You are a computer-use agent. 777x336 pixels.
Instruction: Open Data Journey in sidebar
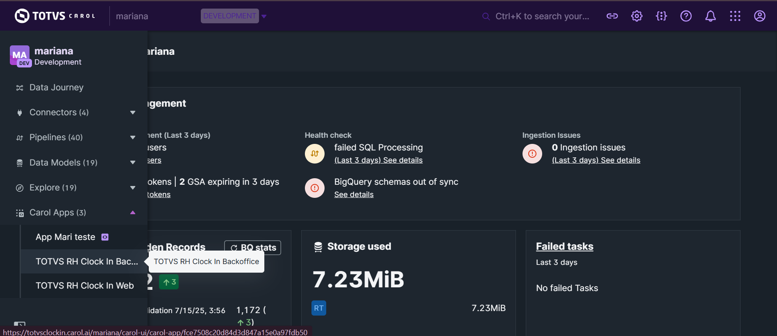[x=56, y=87]
